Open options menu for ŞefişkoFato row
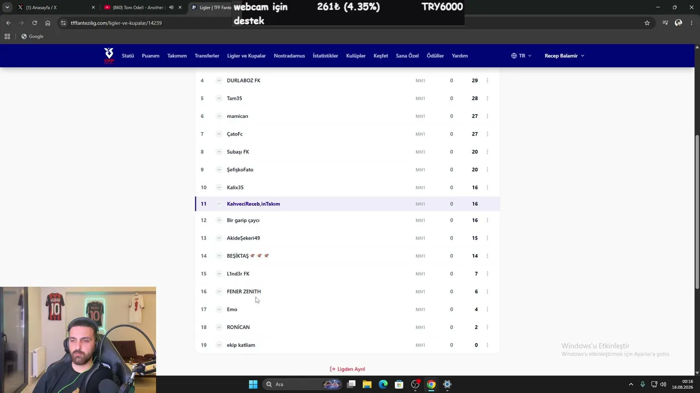 (487, 169)
